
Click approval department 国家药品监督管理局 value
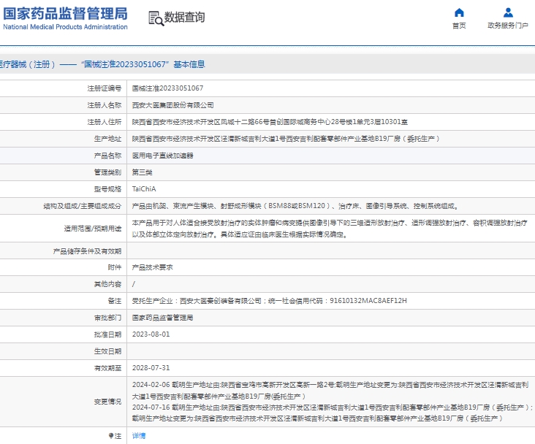tap(163, 318)
